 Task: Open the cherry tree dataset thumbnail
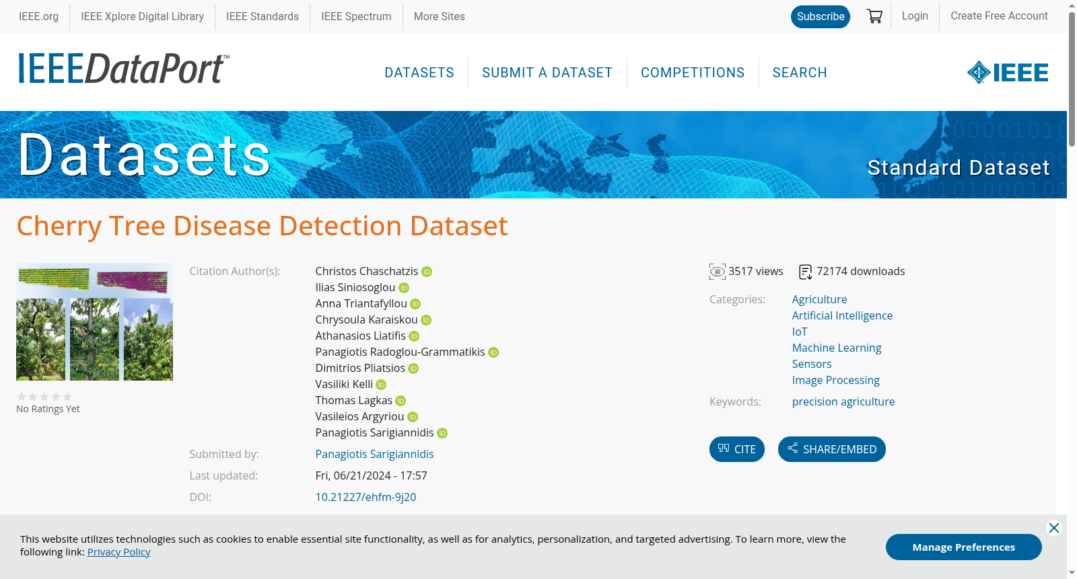pyautogui.click(x=94, y=322)
